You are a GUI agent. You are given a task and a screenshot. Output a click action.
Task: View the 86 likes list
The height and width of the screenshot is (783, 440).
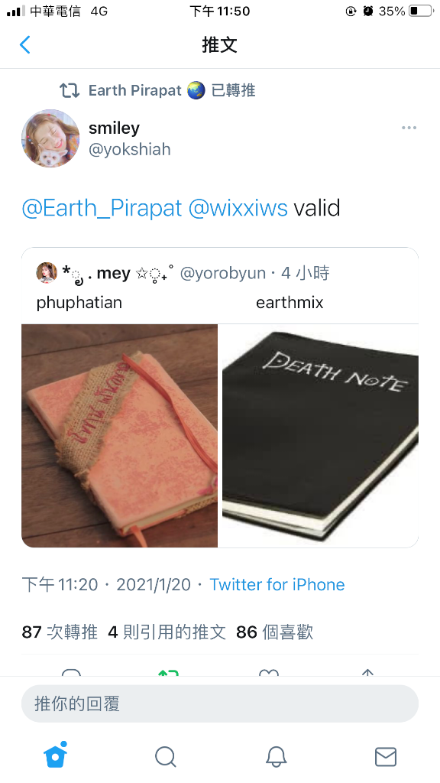274,632
